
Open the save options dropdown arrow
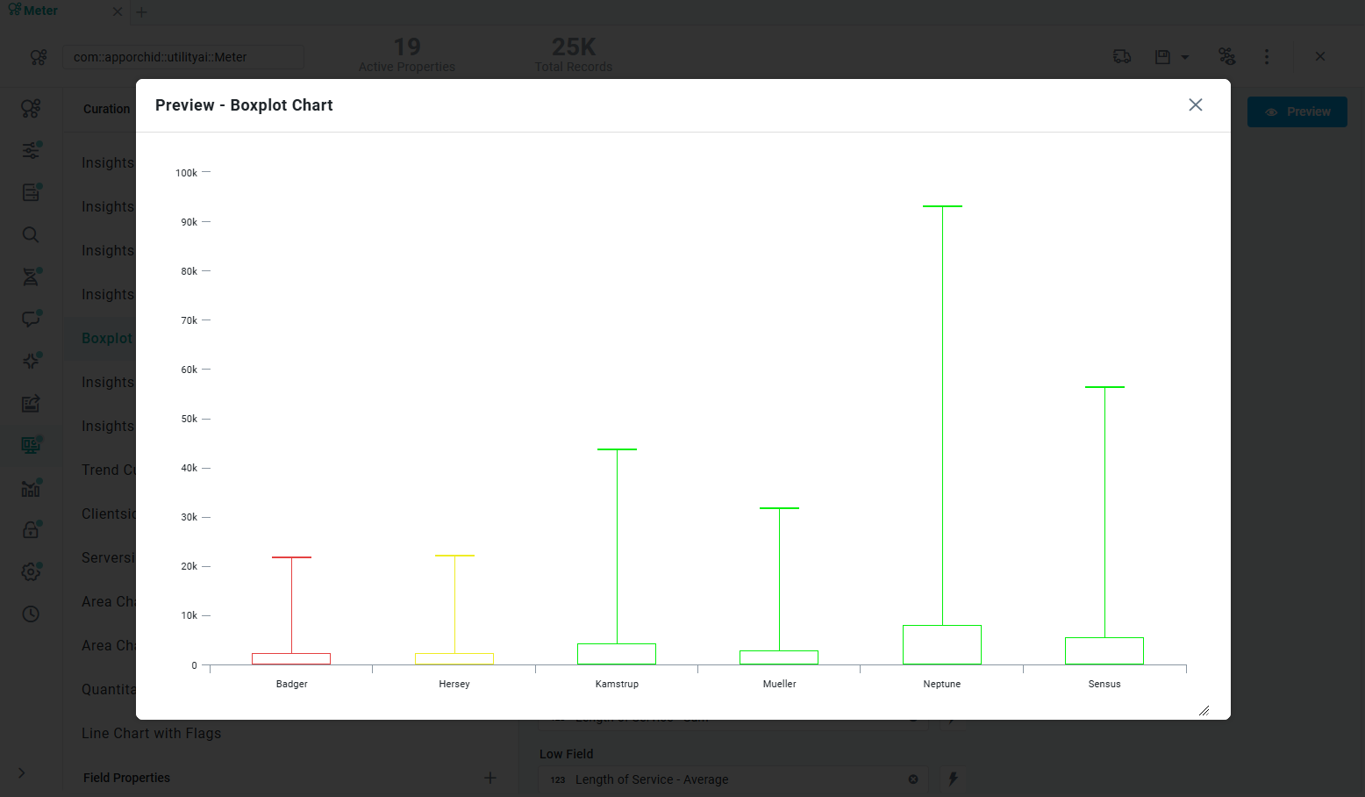coord(1185,57)
